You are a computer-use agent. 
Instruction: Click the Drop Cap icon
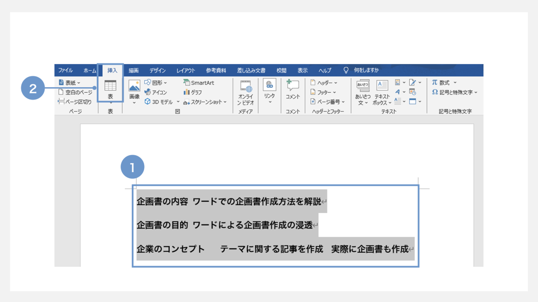pyautogui.click(x=398, y=101)
